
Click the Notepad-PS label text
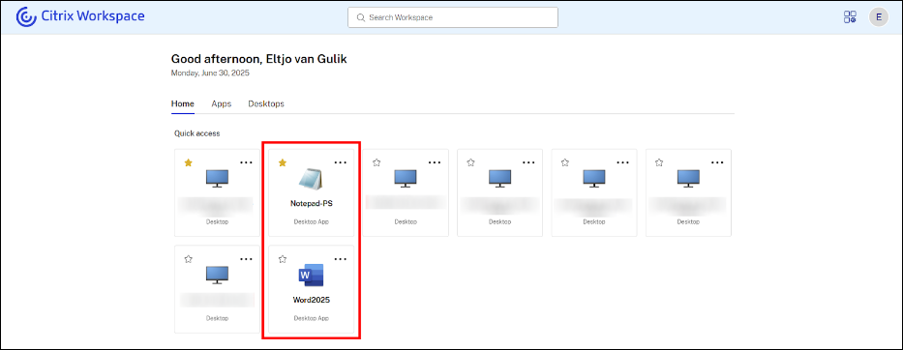[x=312, y=203]
